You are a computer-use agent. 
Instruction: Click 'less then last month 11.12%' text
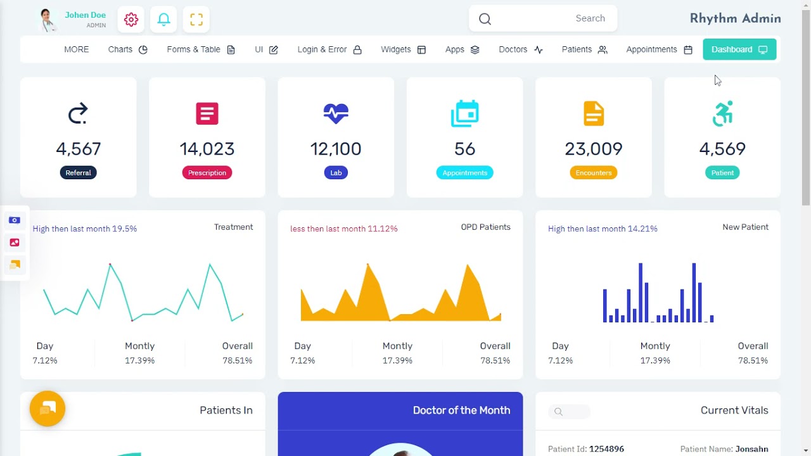344,229
